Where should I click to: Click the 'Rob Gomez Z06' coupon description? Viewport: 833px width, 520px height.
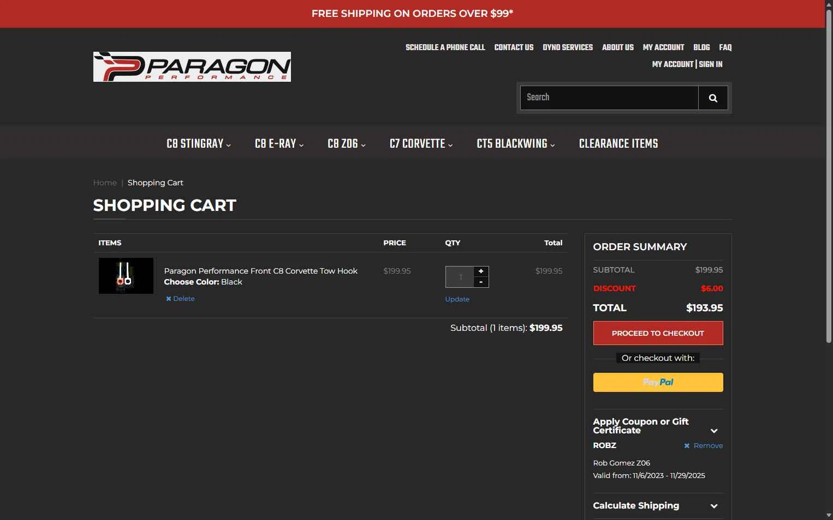(622, 463)
